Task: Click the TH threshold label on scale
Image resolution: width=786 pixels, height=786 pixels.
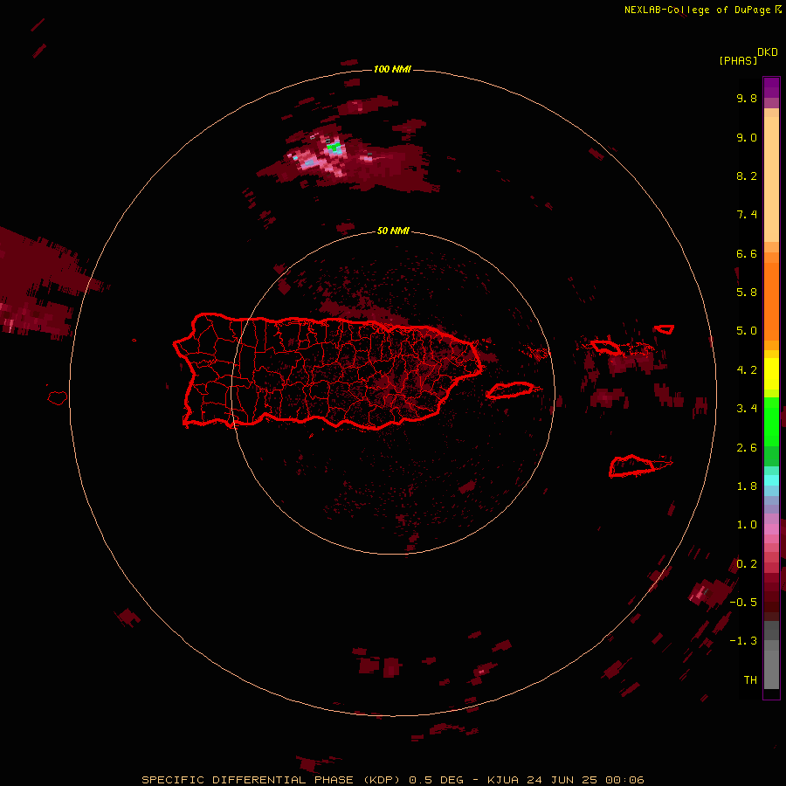Action: pos(750,680)
